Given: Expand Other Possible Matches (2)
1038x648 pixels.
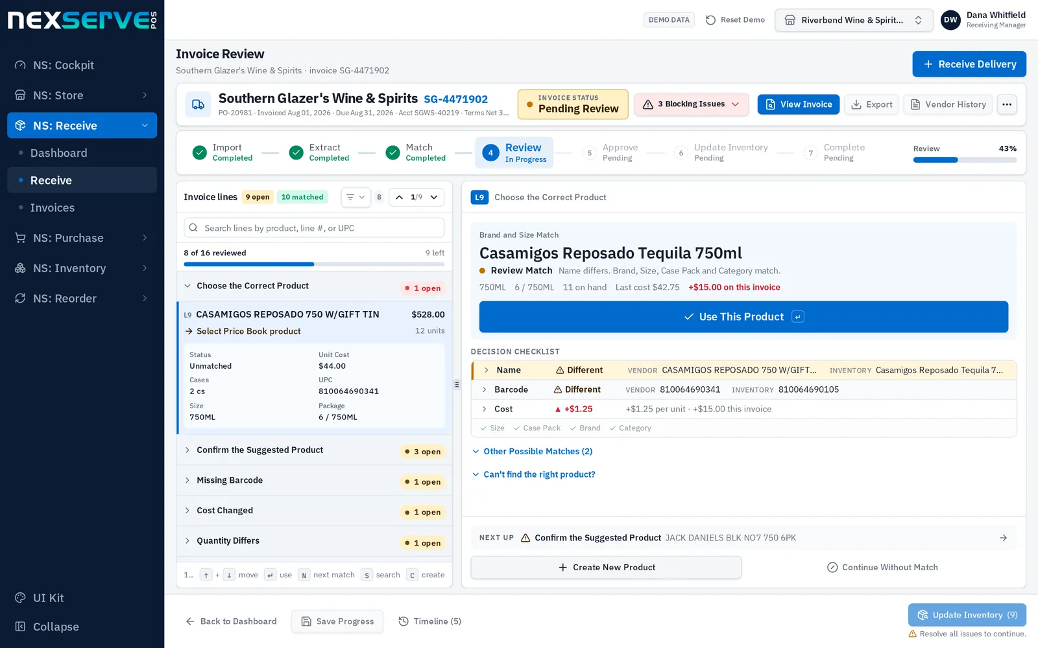Looking at the screenshot, I should point(532,451).
